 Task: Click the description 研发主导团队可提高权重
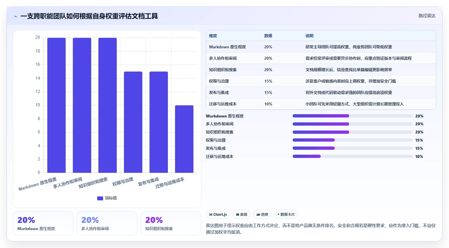tap(349, 47)
